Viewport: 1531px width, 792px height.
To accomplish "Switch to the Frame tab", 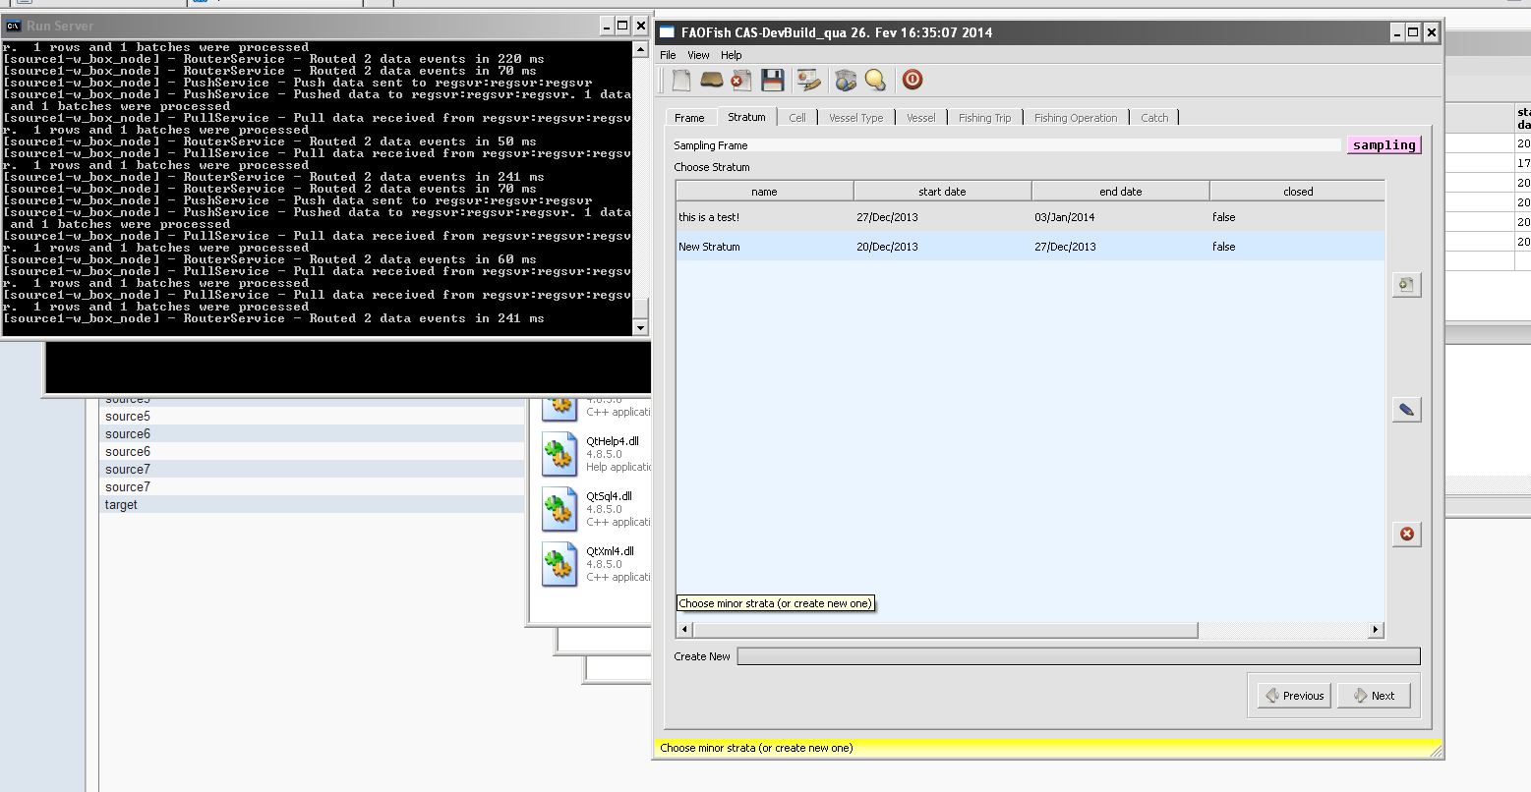I will click(689, 118).
